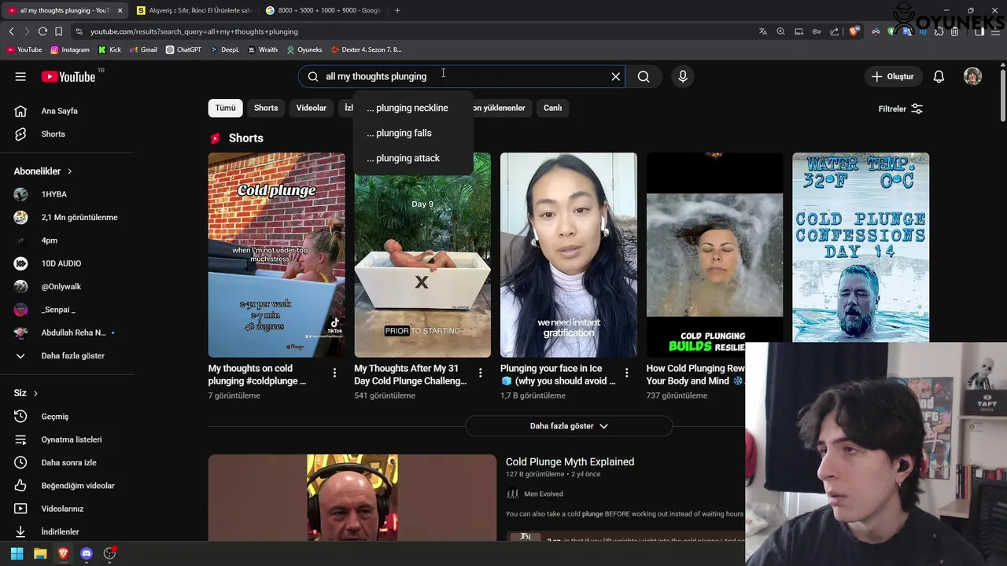Image resolution: width=1007 pixels, height=566 pixels.
Task: Click the translate page icon
Action: tap(762, 31)
